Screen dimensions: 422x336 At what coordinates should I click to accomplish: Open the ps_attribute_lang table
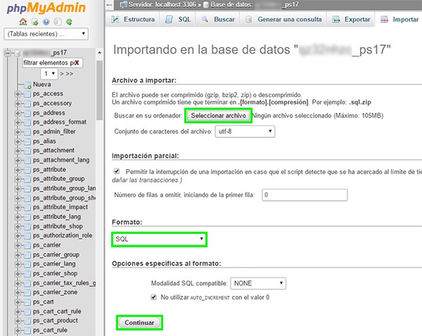tap(57, 217)
